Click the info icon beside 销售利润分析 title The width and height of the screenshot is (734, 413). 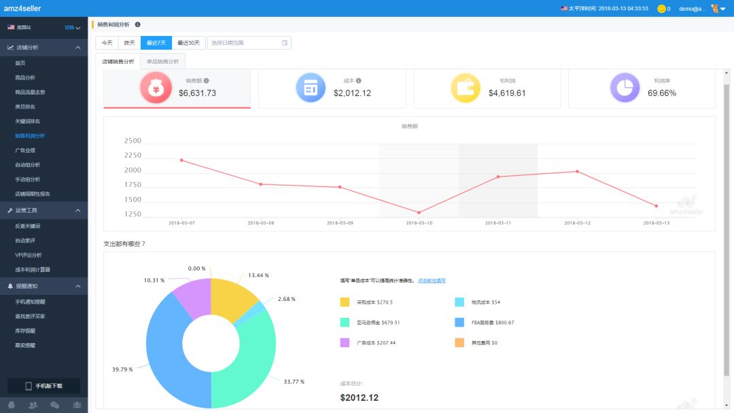[x=137, y=24]
